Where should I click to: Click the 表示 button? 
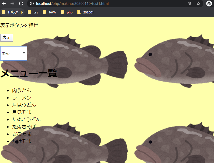6,38
